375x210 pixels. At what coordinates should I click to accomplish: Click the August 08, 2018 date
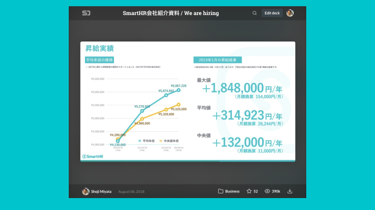click(131, 191)
